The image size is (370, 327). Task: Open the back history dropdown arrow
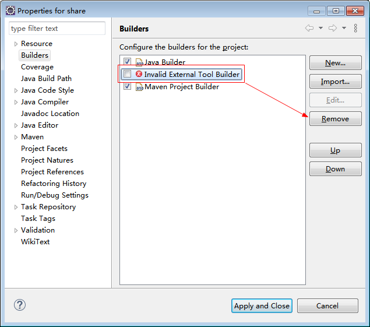click(x=320, y=28)
